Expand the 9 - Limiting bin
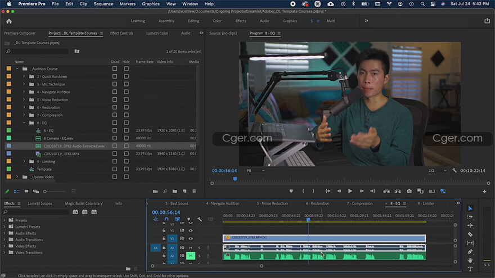This screenshot has width=495, height=278. click(24, 161)
